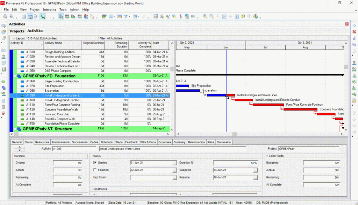The height and width of the screenshot is (205, 358).
Task: Open the Predecessors details tab
Action: [60, 142]
